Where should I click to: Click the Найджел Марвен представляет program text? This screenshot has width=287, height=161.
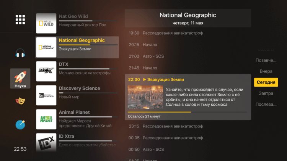pyautogui.click(x=85, y=123)
